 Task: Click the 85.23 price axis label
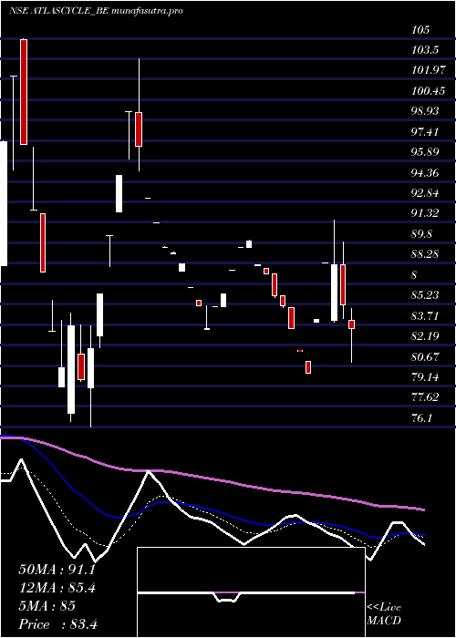pyautogui.click(x=425, y=295)
